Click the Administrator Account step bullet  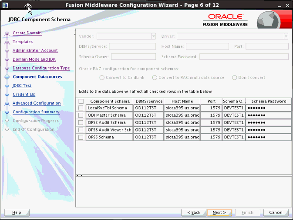7,50
